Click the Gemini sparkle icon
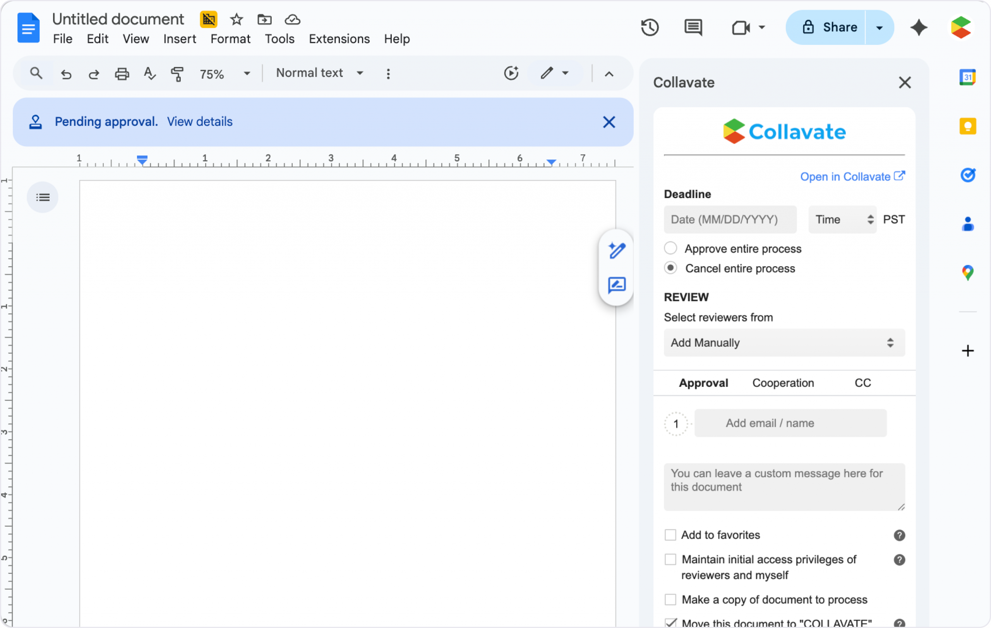This screenshot has width=991, height=628. [919, 27]
